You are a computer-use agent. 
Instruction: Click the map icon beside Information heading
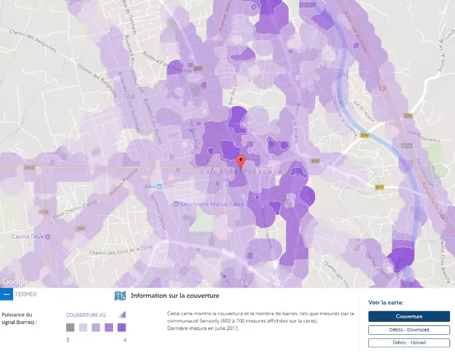[120, 296]
